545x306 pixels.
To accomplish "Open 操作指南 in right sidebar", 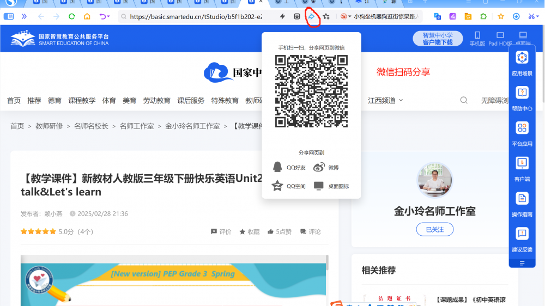I will [522, 205].
